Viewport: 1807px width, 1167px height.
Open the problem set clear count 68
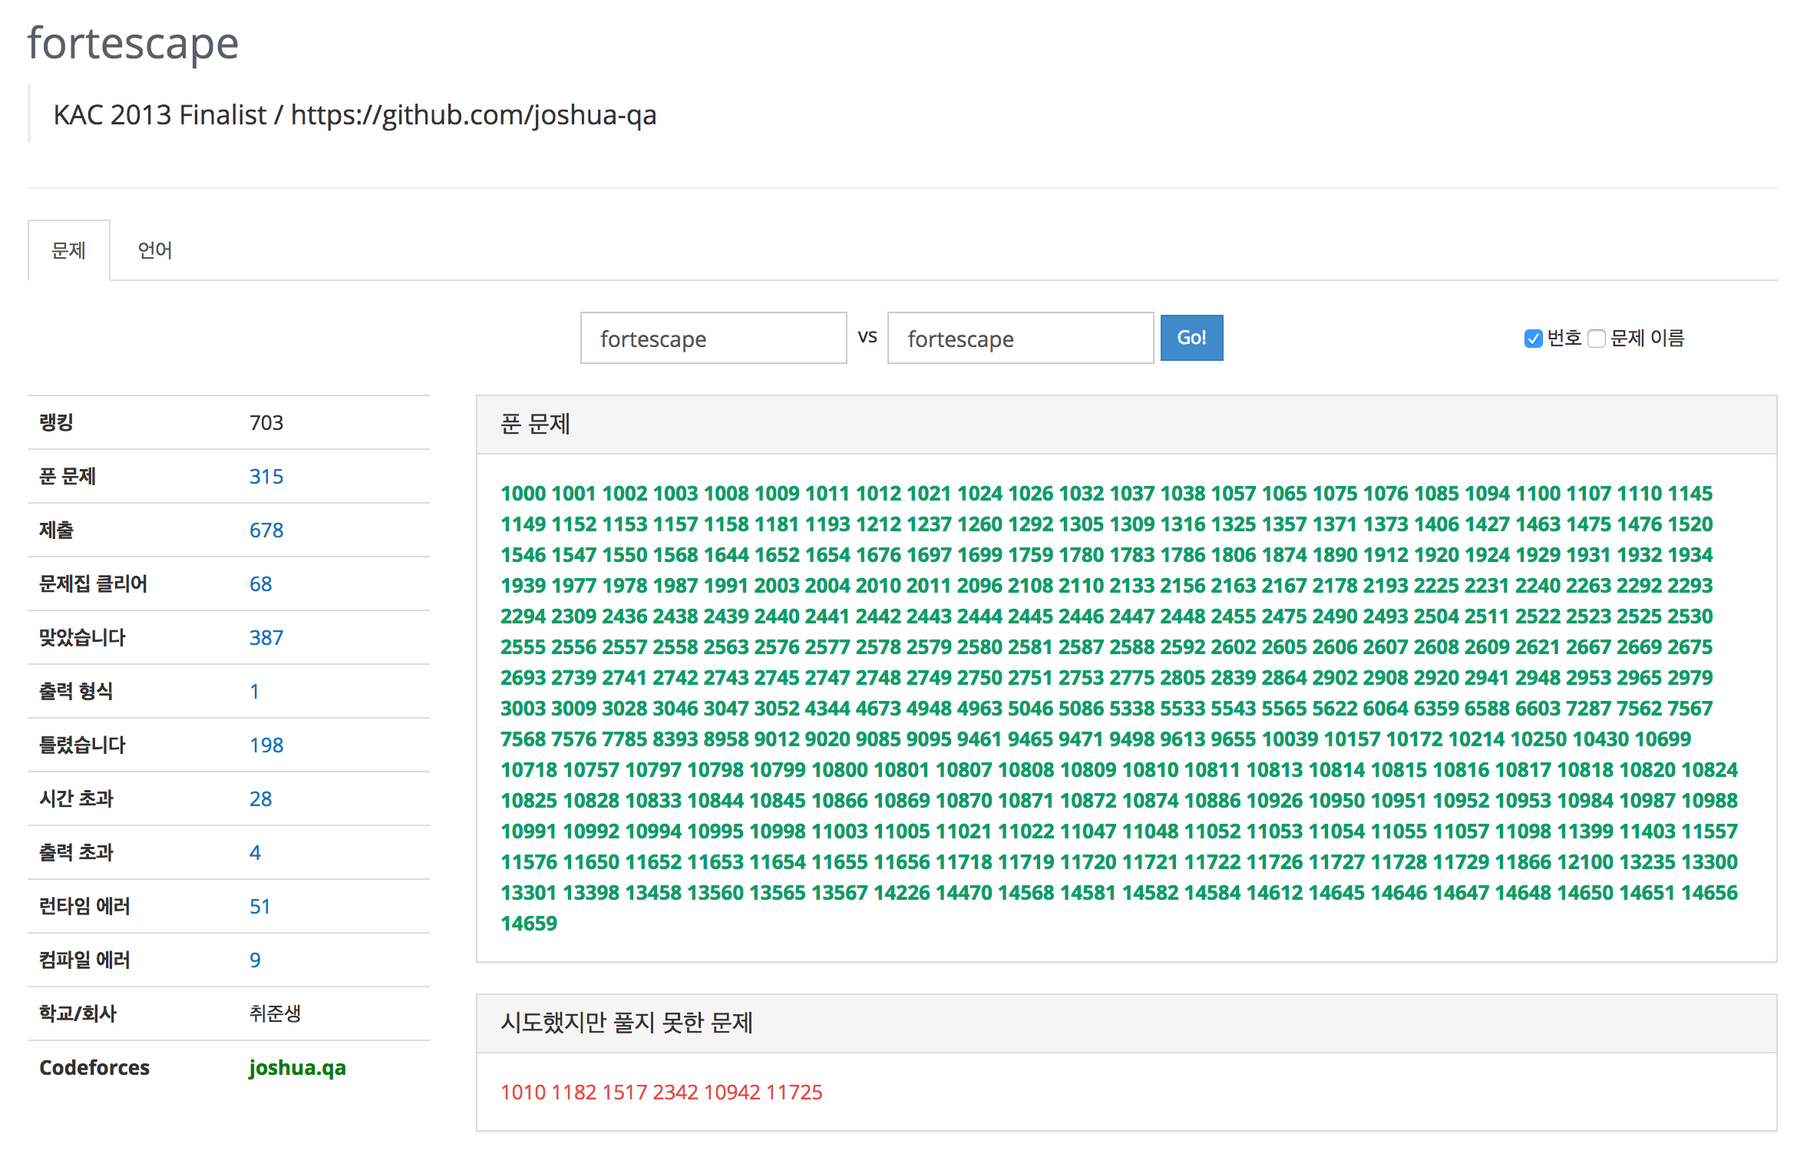260,584
